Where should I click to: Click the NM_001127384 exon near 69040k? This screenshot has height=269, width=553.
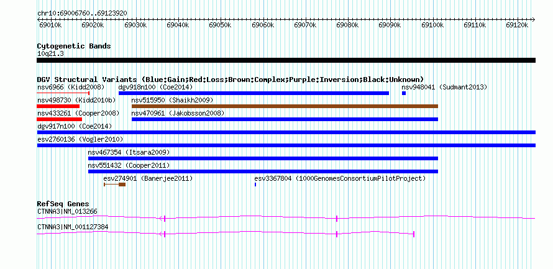(165, 234)
